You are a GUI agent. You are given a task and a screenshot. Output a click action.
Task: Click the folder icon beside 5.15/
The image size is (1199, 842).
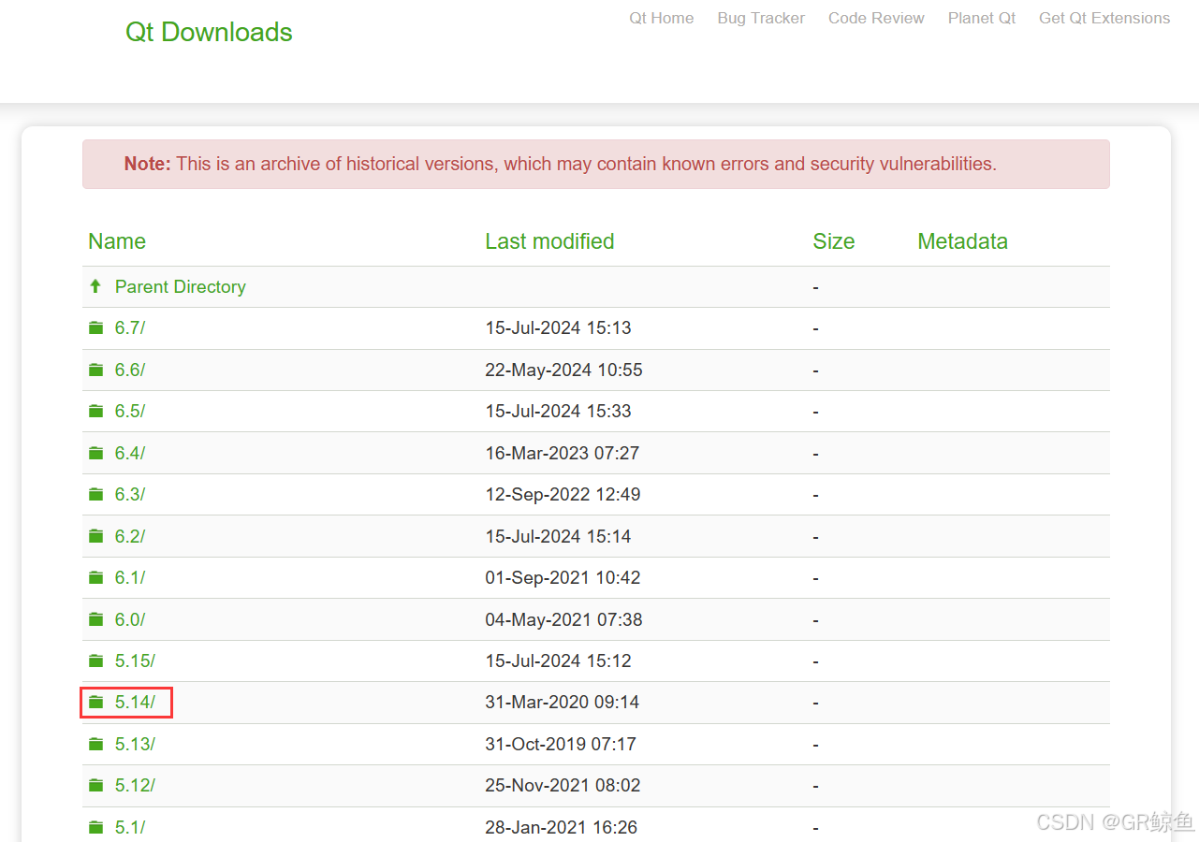[x=95, y=661]
